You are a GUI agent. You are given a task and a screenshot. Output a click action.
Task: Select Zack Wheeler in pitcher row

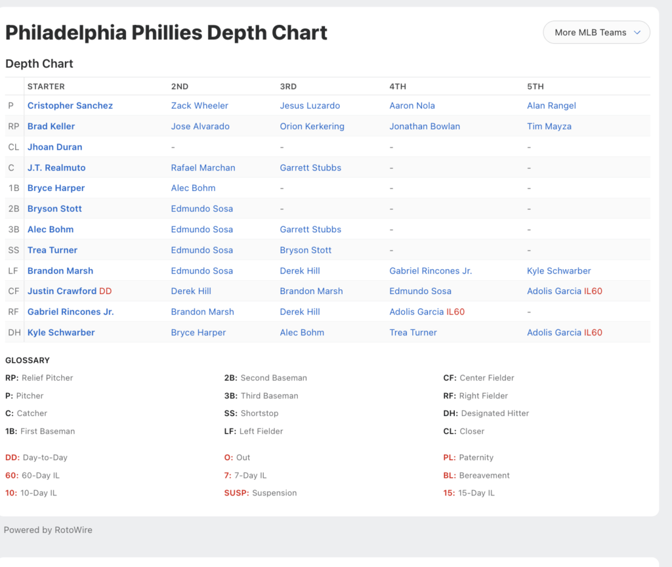pos(199,106)
